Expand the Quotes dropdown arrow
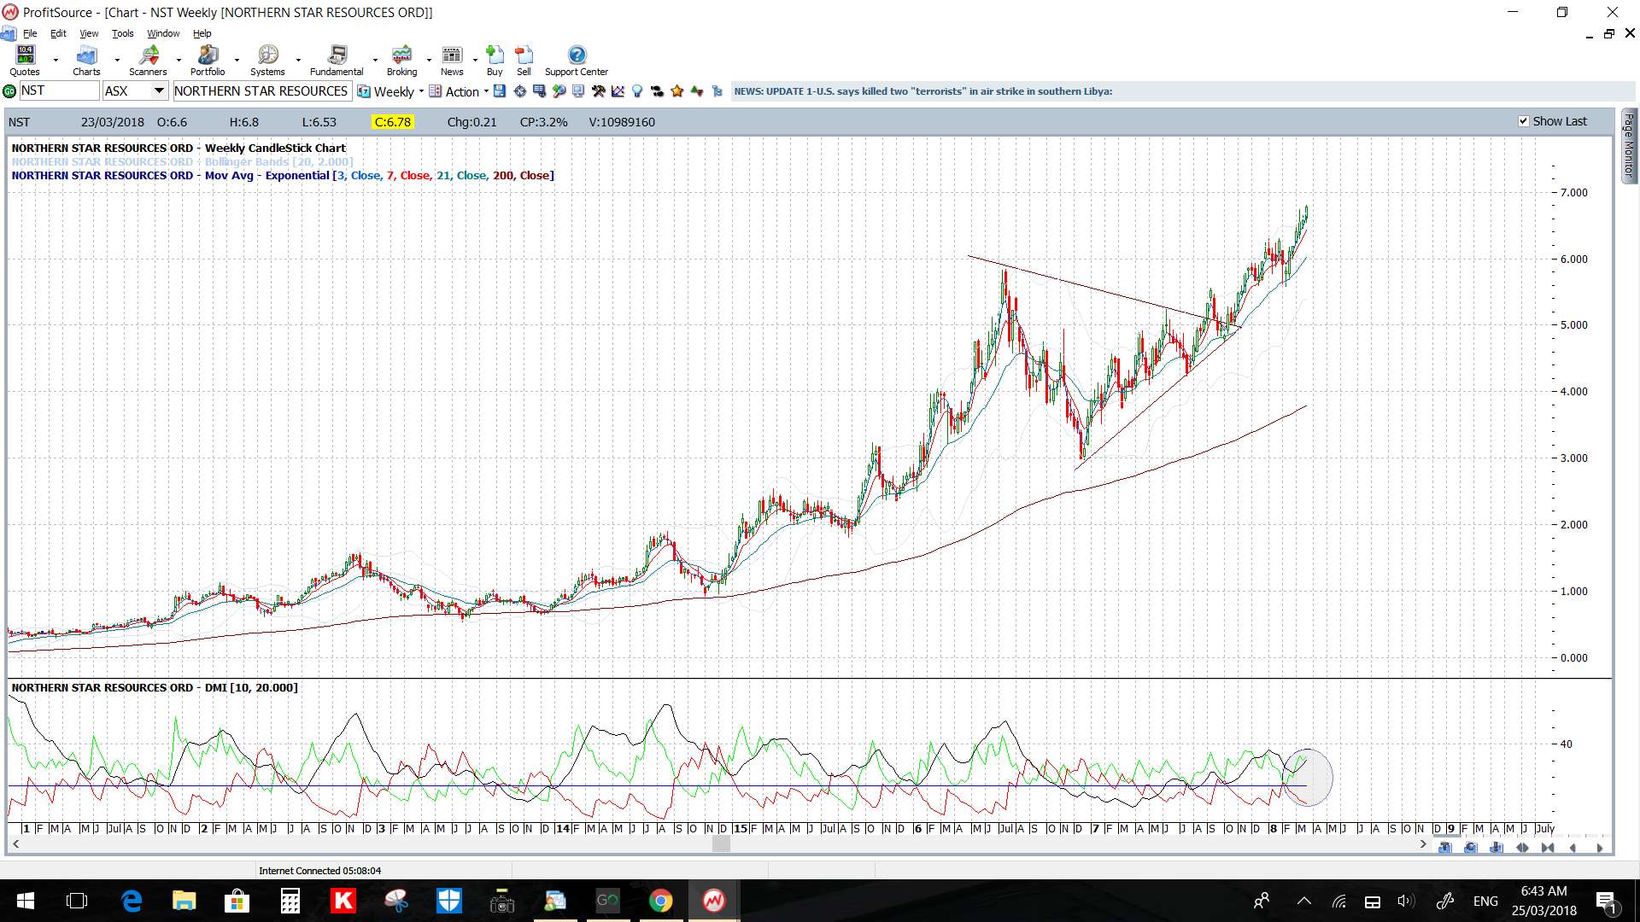The height and width of the screenshot is (922, 1640). (56, 61)
